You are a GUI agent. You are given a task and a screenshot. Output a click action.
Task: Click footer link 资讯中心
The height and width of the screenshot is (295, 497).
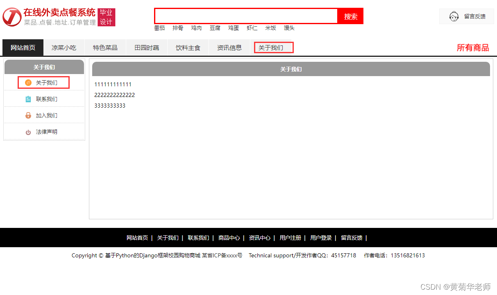coord(260,238)
